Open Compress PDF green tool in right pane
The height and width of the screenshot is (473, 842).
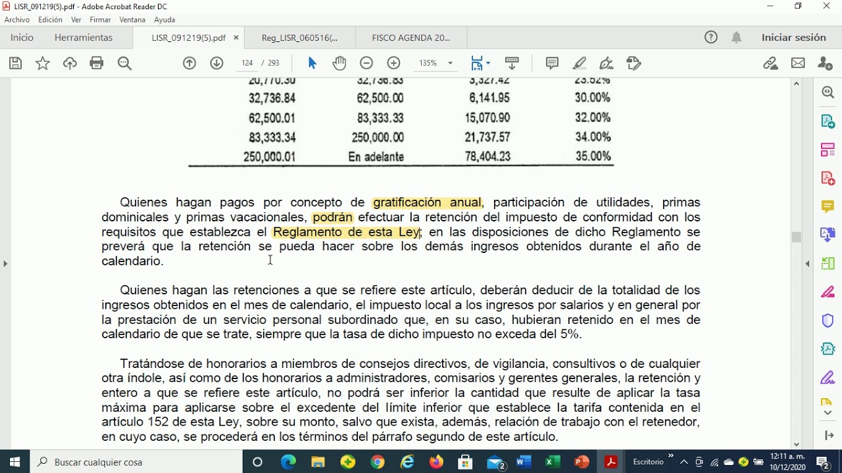(x=828, y=263)
